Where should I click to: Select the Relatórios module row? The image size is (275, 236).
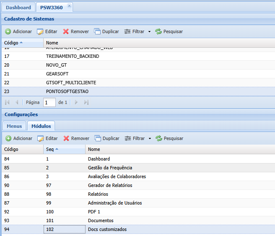138,194
